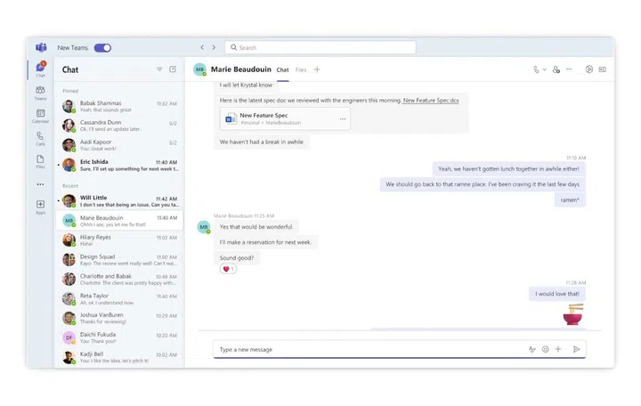Open more apps via sidebar ellipsis
Viewport: 641px width, 406px height.
[x=40, y=184]
